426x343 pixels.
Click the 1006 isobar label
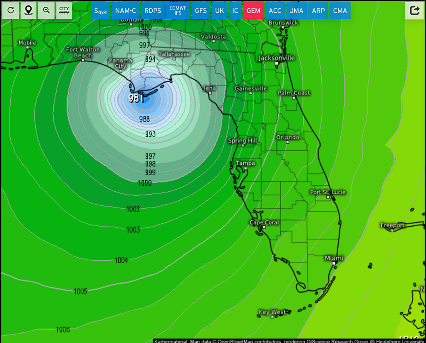tap(63, 330)
